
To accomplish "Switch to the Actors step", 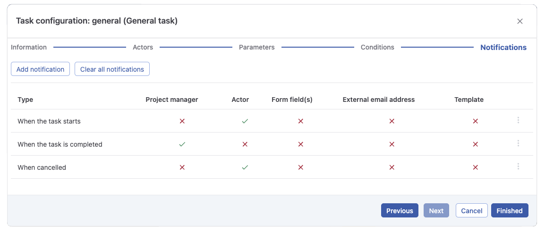I will (143, 47).
